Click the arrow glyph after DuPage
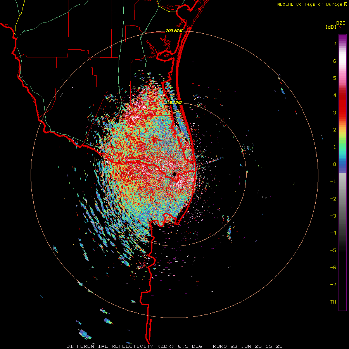Image resolution: width=349 pixels, height=349 pixels. pos(346,4)
